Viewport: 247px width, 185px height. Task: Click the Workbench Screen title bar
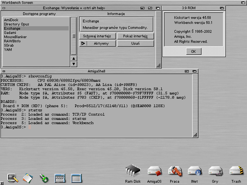click(x=120, y=3)
